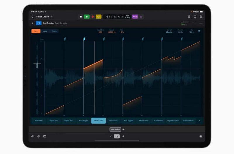Select the Input Beat 3.50 value
The image size is (234, 154).
[100, 32]
